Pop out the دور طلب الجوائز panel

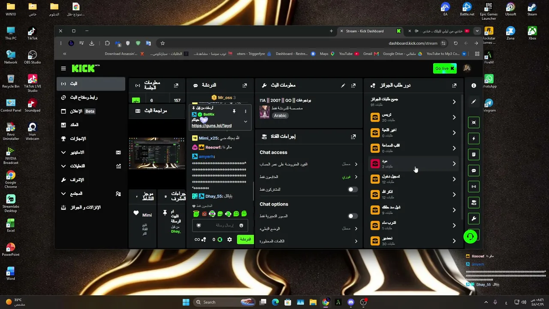coord(454,85)
